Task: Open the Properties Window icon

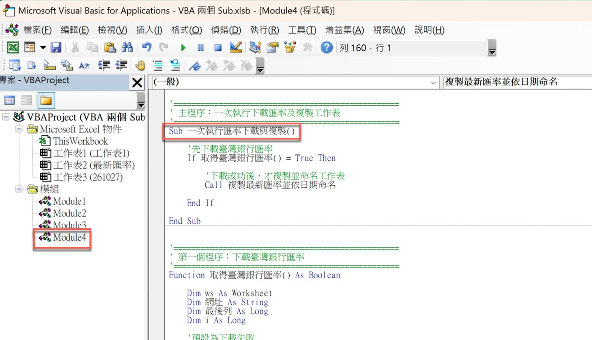Action: (273, 47)
